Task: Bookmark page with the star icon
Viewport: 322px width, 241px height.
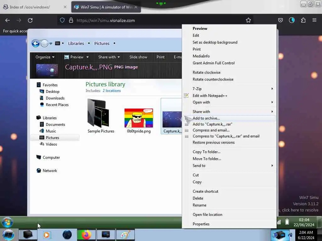Action: (x=248, y=20)
